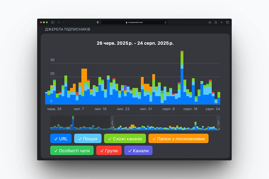
Task: Open the downloads icon in toolbar
Action: pyautogui.click(x=210, y=22)
